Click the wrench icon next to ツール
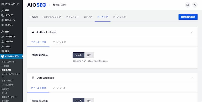Screen dimensions: 202x102 (3, 46)
